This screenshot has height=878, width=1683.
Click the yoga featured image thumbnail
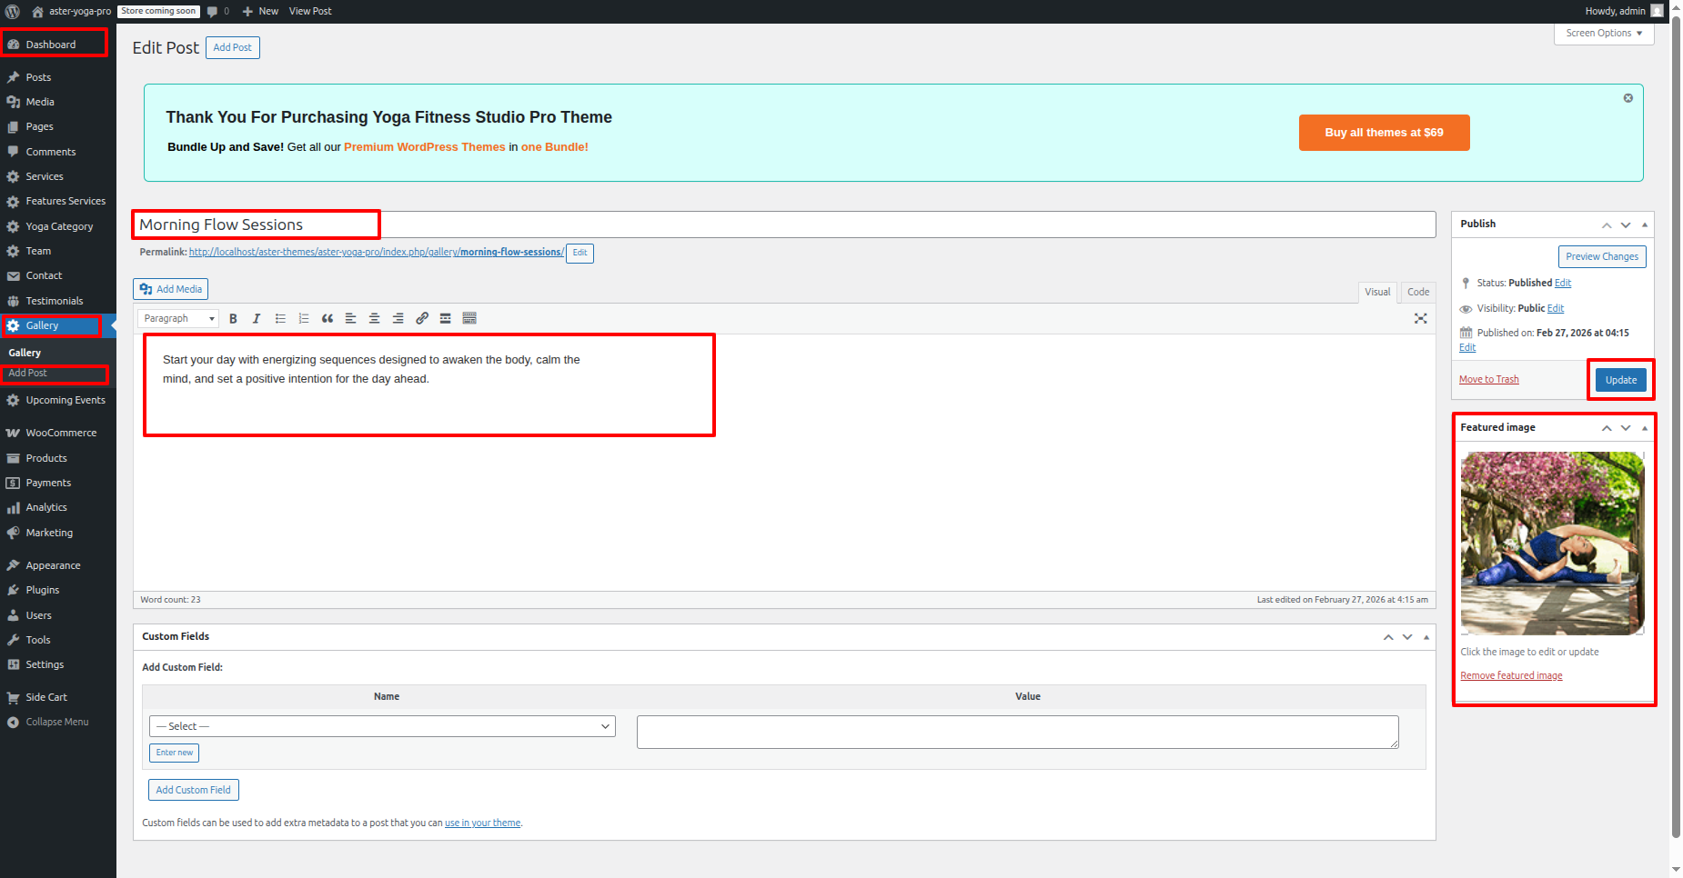coord(1552,543)
